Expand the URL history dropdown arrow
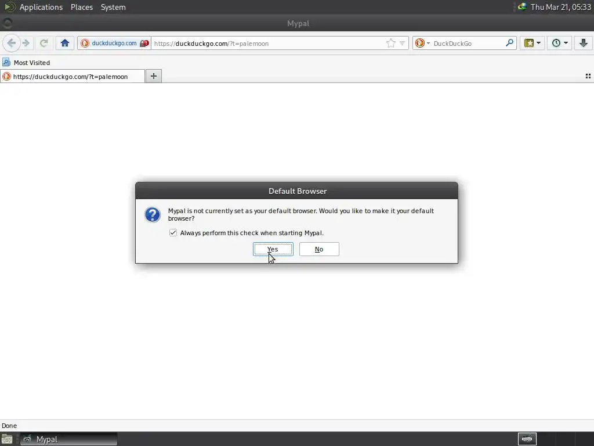594x446 pixels. point(403,43)
